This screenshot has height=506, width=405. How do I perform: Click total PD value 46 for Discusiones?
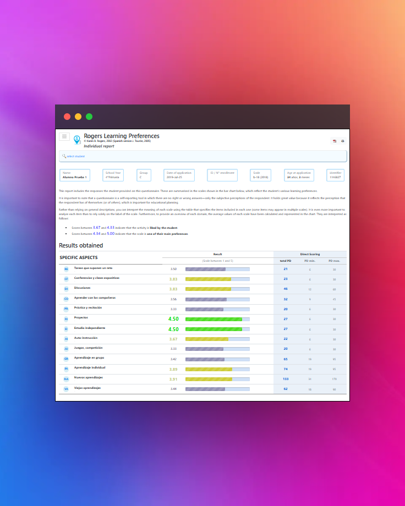[286, 289]
